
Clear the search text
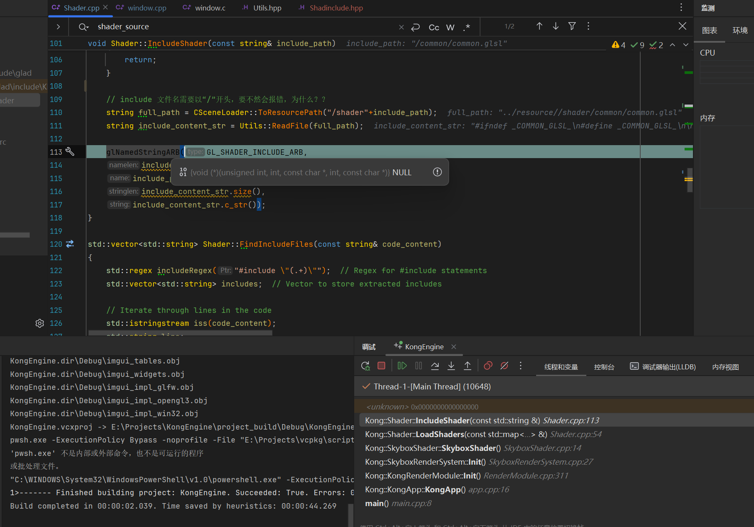(x=401, y=27)
